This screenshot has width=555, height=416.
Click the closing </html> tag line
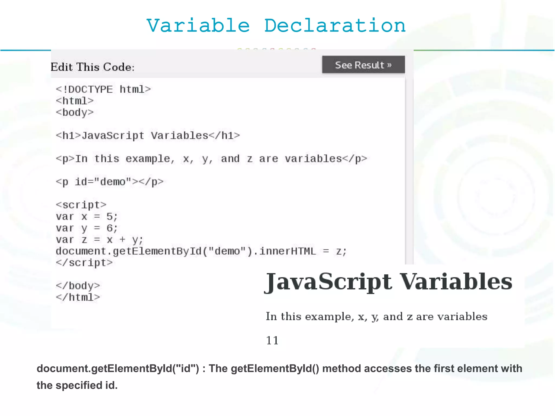pyautogui.click(x=78, y=297)
